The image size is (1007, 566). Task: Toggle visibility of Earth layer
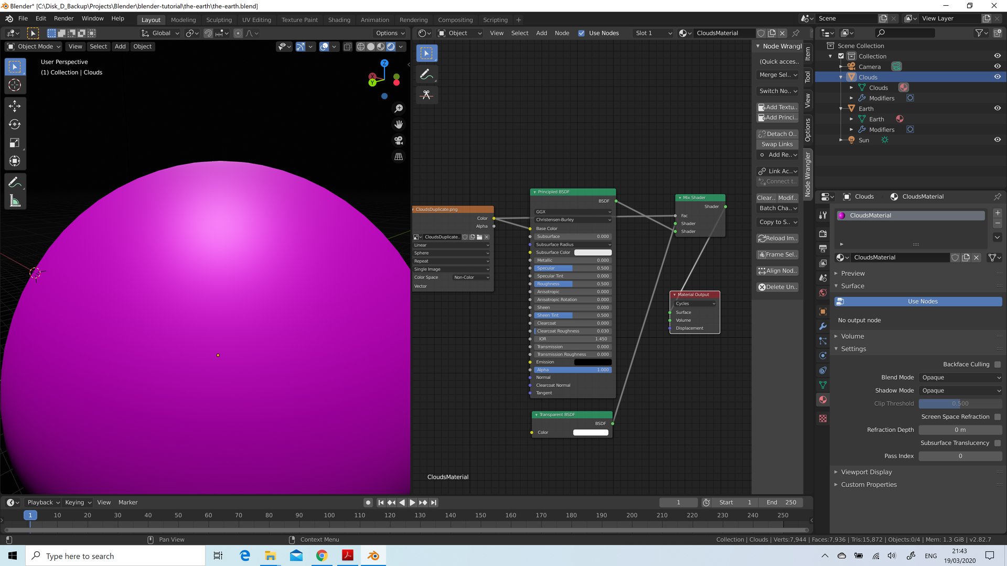[998, 108]
